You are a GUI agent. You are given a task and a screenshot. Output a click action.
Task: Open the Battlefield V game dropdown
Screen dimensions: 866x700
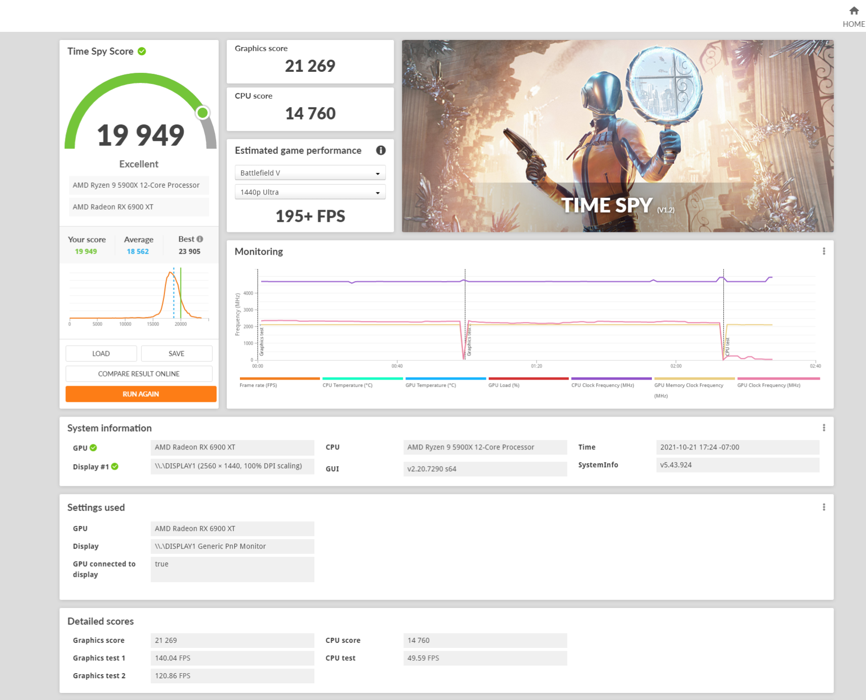(310, 173)
